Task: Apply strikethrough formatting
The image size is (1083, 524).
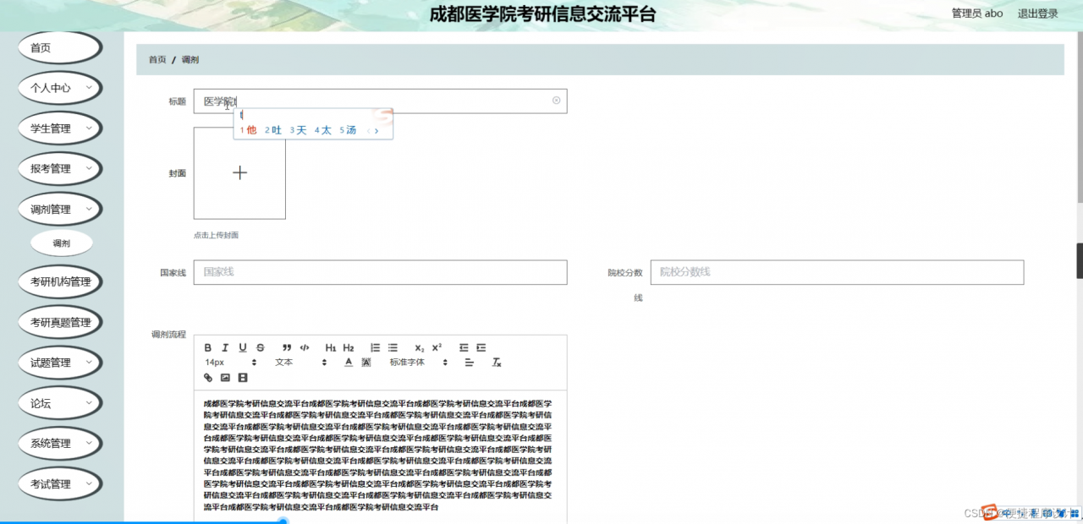Action: click(x=261, y=347)
